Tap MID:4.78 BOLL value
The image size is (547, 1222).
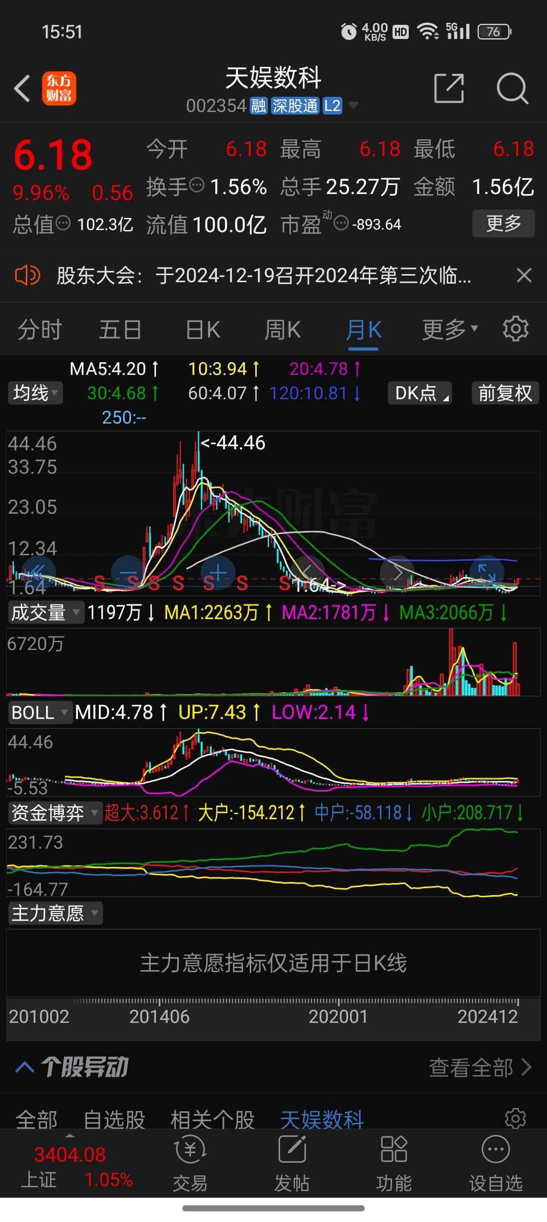(x=121, y=712)
